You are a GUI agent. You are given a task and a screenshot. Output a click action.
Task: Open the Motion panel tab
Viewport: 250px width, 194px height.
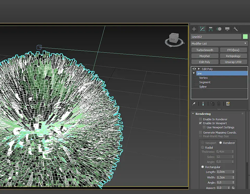pos(219,29)
